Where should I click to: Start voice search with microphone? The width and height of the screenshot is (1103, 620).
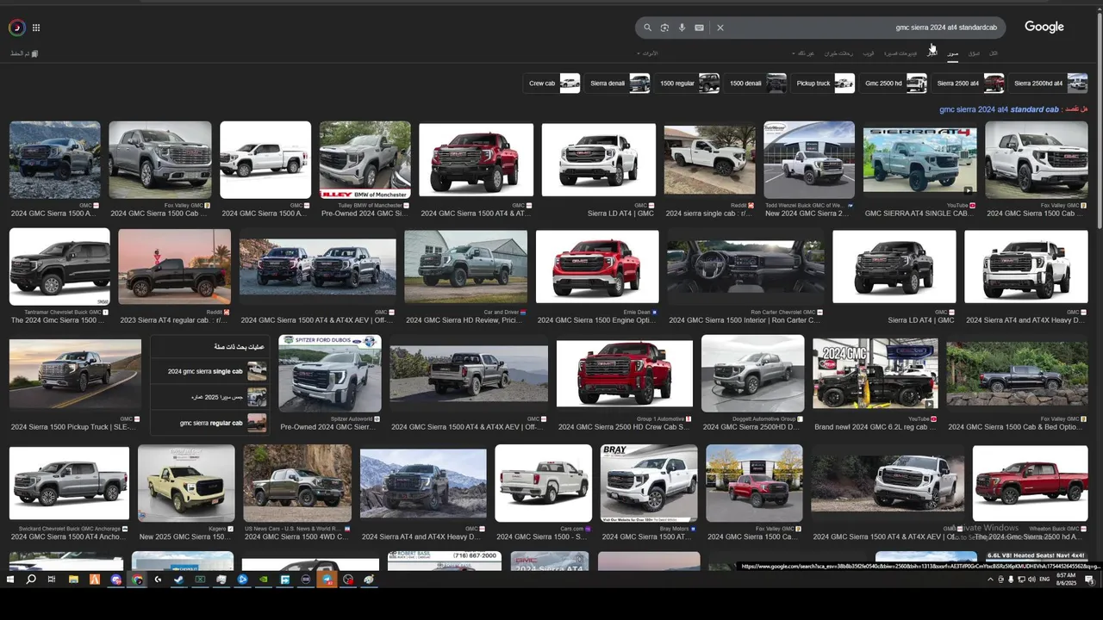pyautogui.click(x=682, y=28)
